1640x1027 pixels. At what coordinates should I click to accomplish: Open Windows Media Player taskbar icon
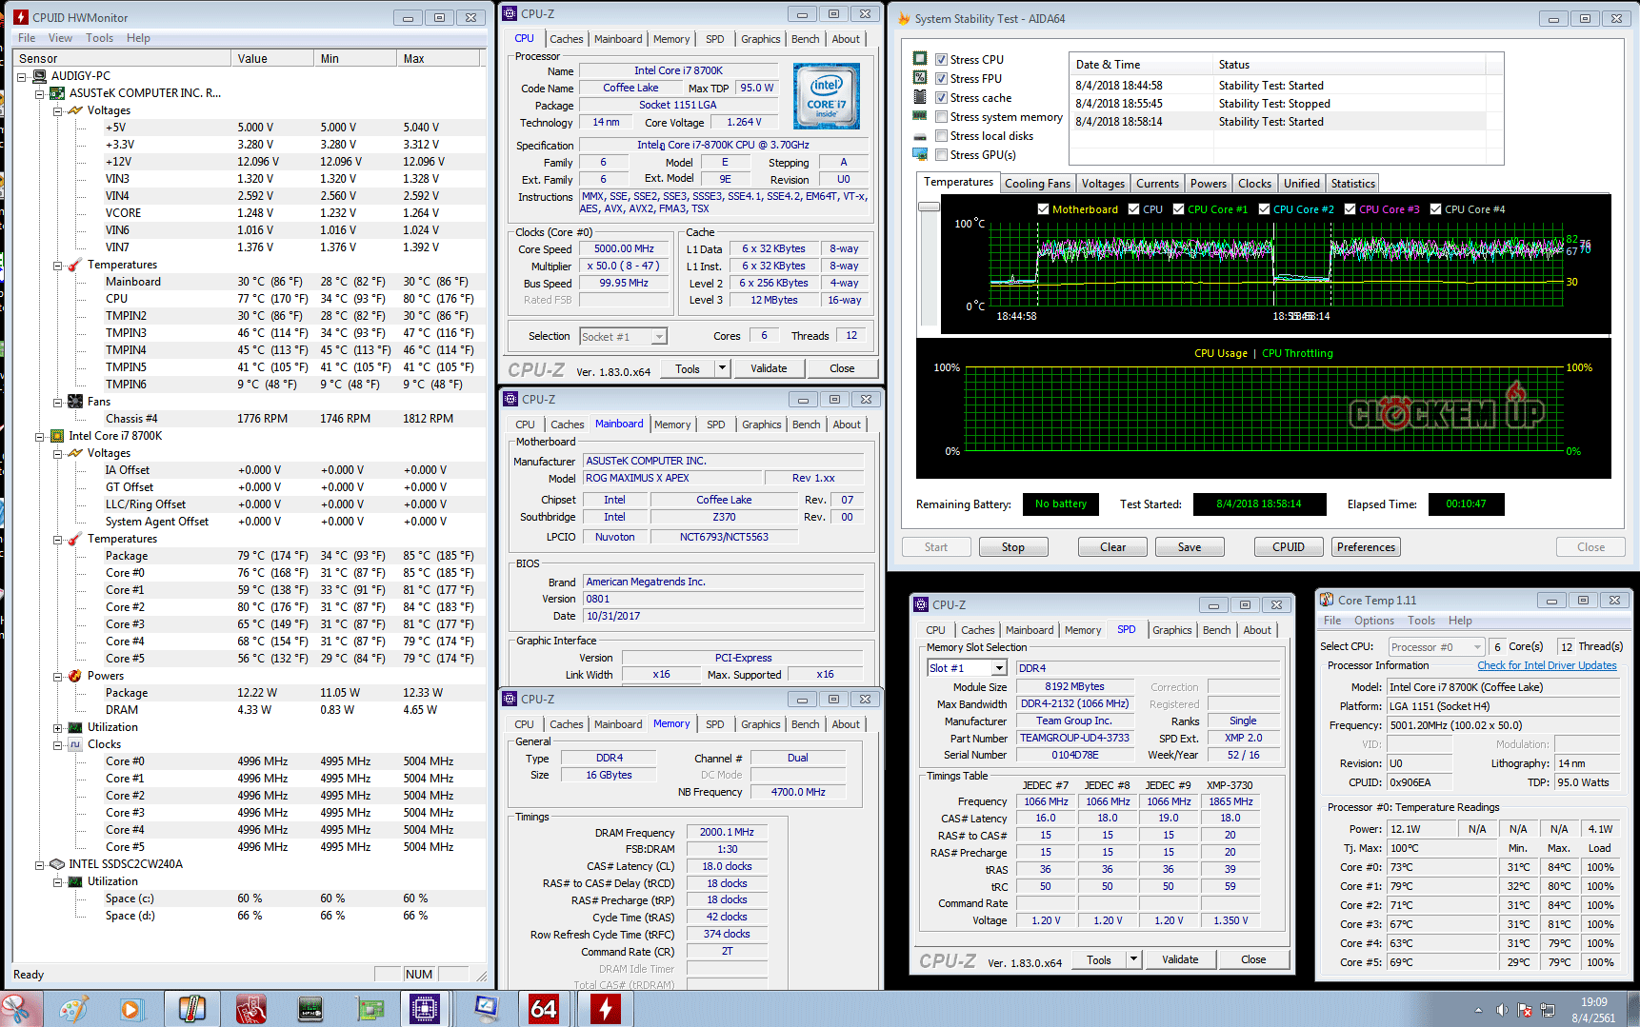[x=130, y=1008]
